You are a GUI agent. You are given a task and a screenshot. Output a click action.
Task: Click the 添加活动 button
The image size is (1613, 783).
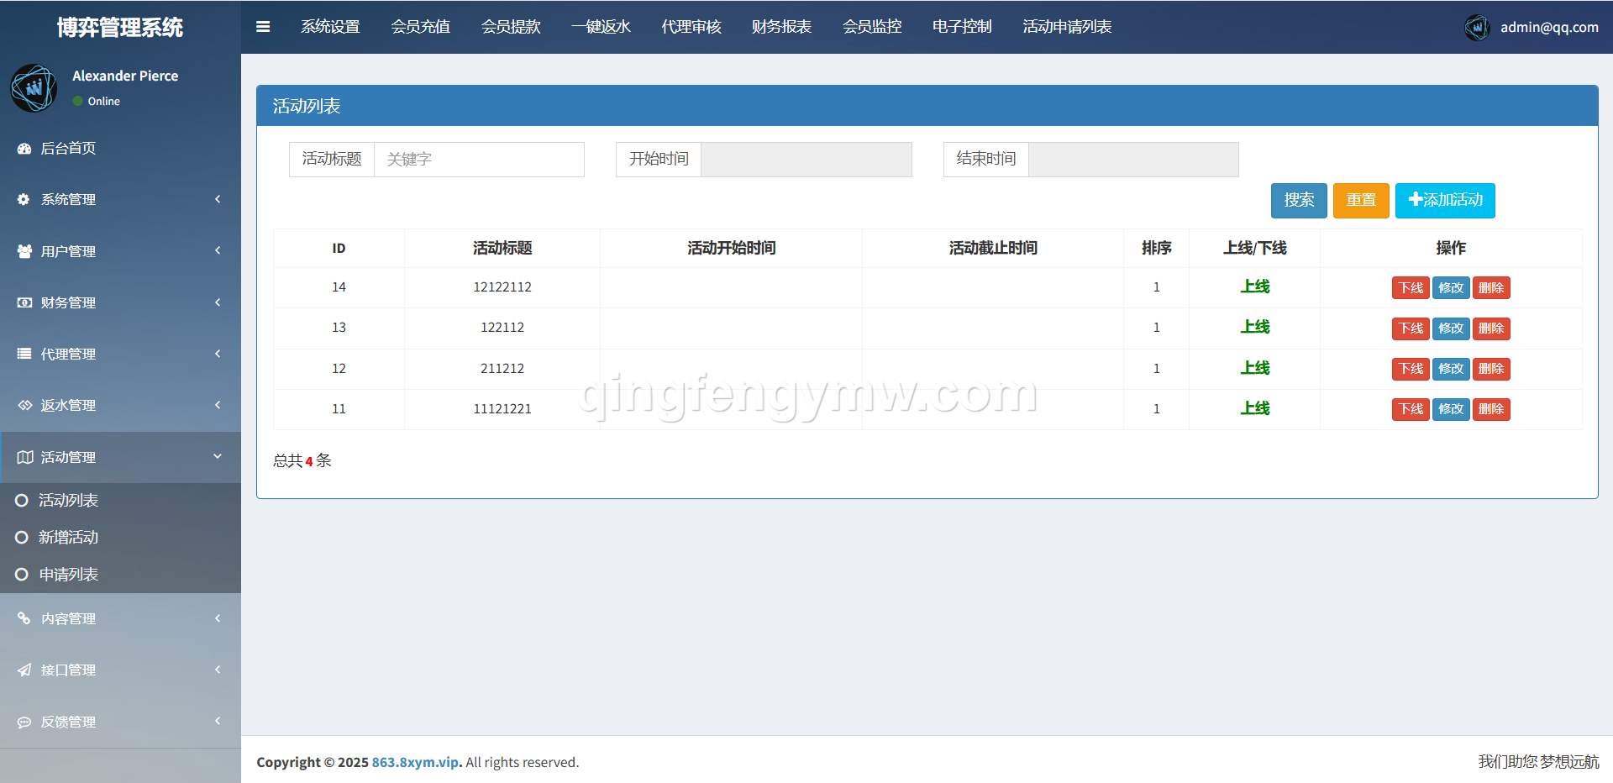1445,201
